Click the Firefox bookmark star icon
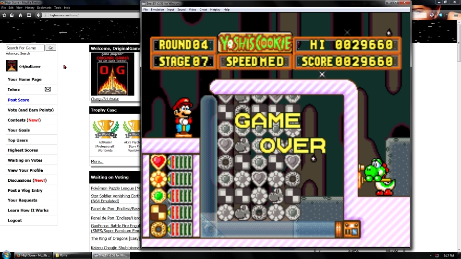 point(4,15)
